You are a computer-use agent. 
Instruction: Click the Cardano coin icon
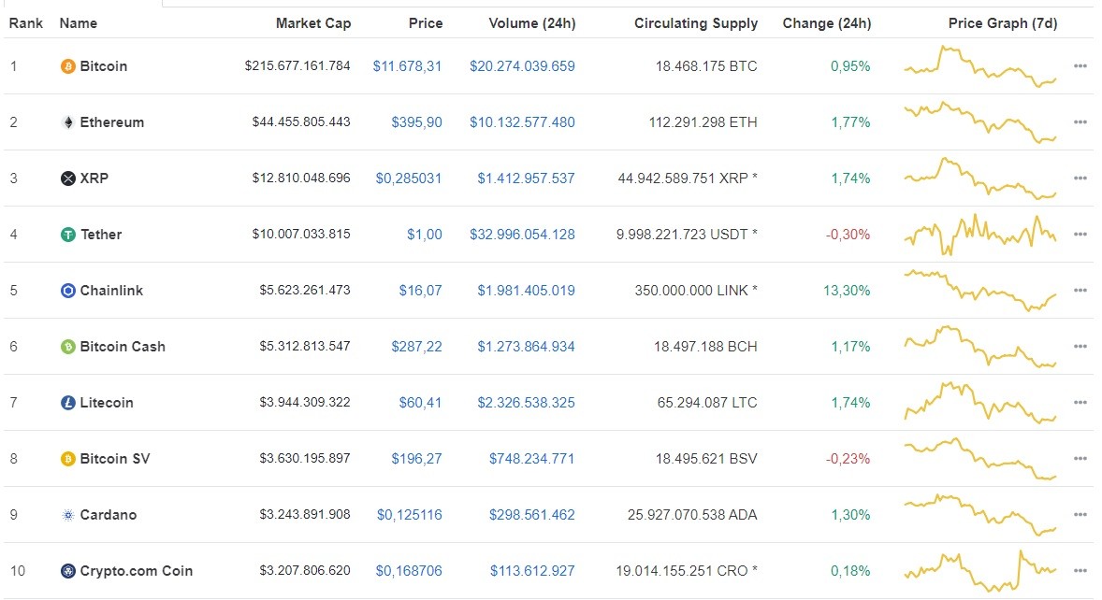point(67,515)
